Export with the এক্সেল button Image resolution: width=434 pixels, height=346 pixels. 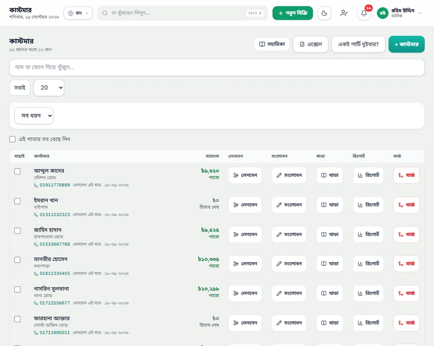[311, 44]
